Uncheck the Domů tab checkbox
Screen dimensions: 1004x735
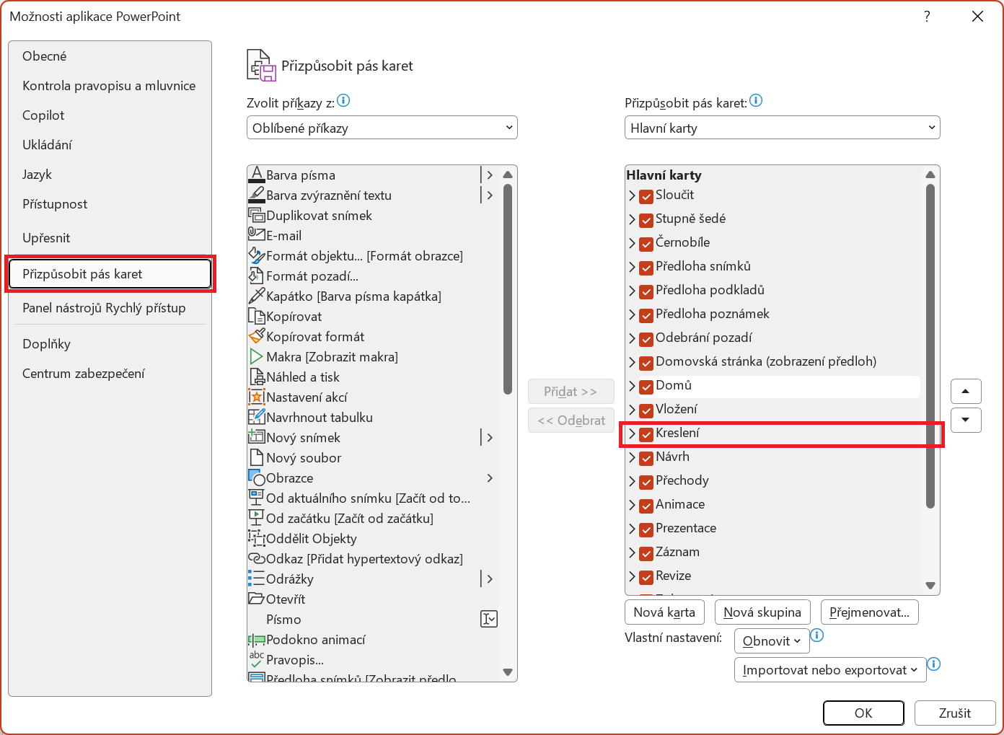pyautogui.click(x=646, y=386)
